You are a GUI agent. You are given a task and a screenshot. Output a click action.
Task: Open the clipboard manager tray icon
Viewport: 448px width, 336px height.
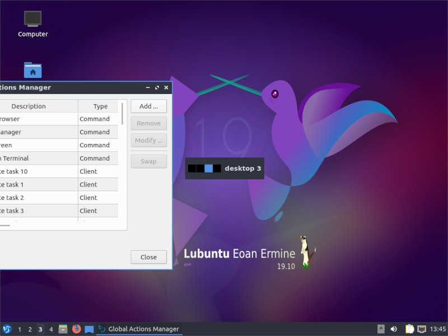click(x=410, y=329)
